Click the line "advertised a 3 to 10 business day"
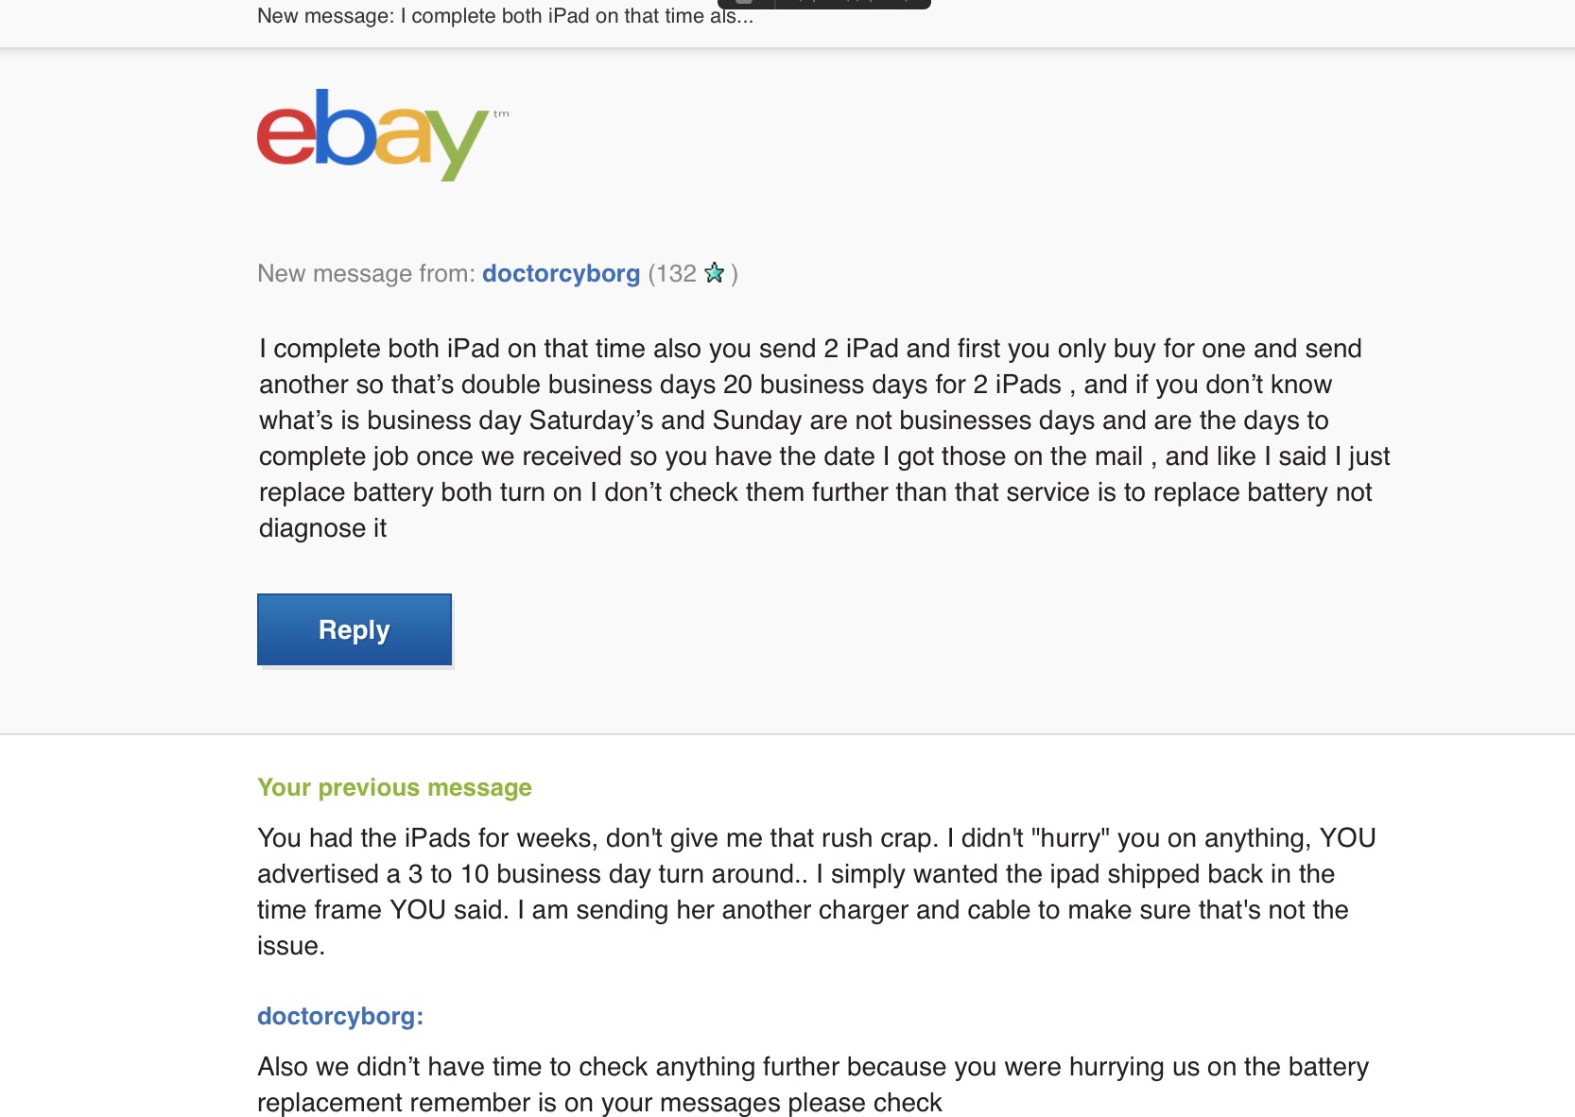Image resolution: width=1575 pixels, height=1117 pixels. (x=796, y=874)
